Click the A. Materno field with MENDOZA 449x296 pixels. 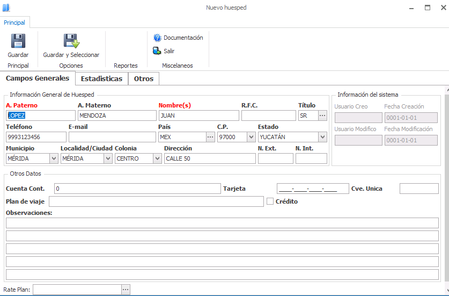[117, 115]
